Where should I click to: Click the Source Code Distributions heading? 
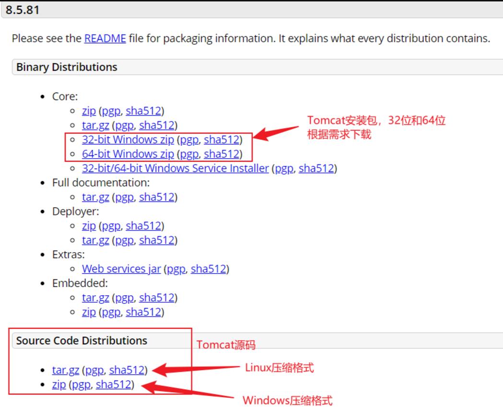(x=82, y=341)
